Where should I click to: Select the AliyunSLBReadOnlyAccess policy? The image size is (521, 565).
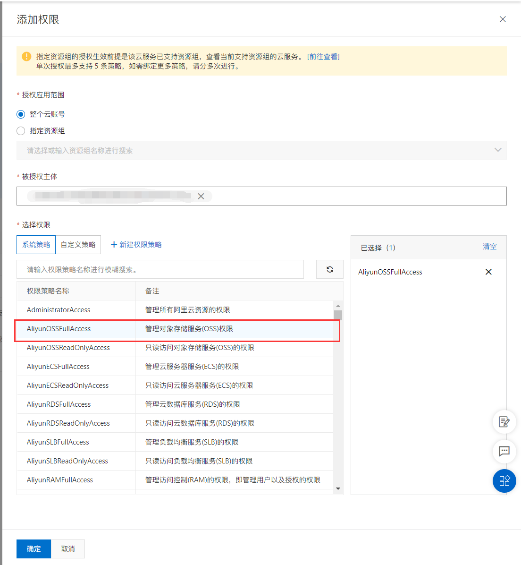[175, 461]
